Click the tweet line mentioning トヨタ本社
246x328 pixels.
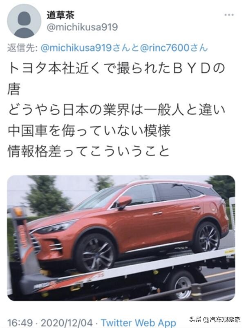(116, 69)
